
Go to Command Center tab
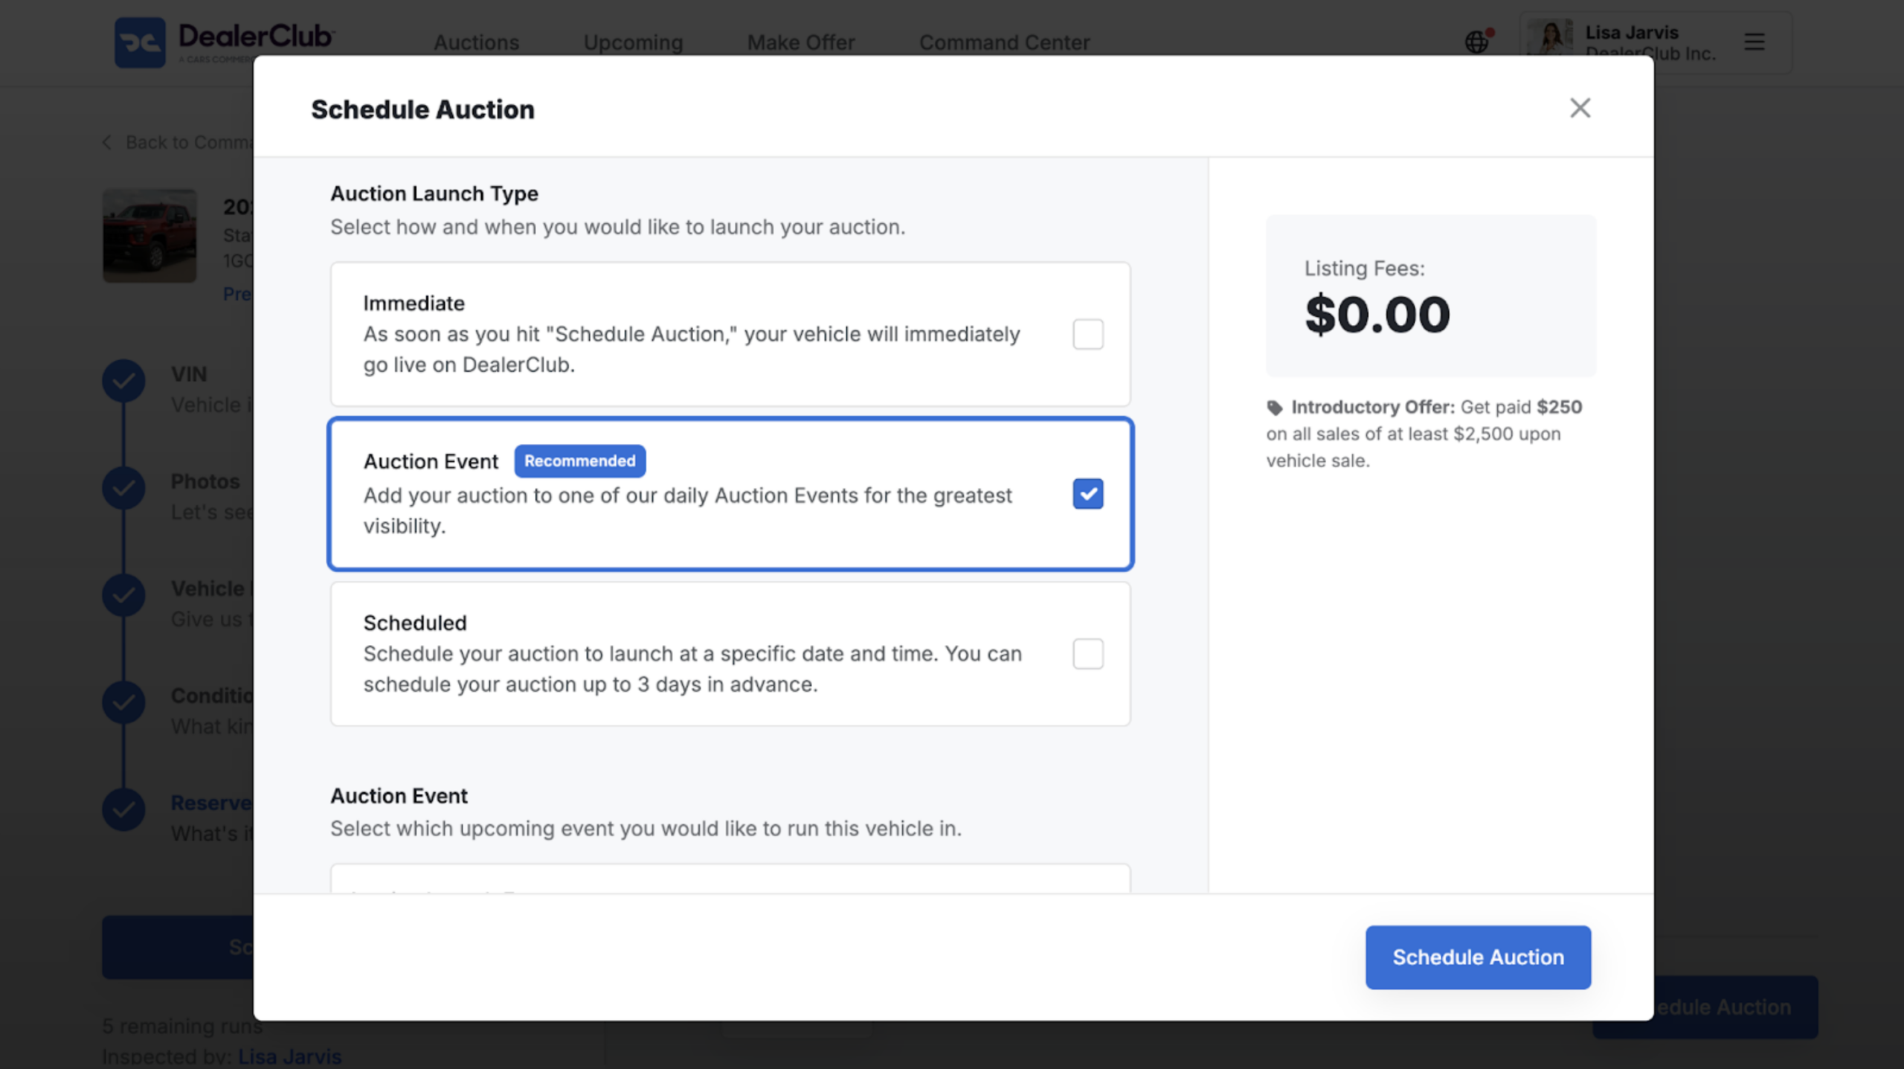pos(1004,42)
